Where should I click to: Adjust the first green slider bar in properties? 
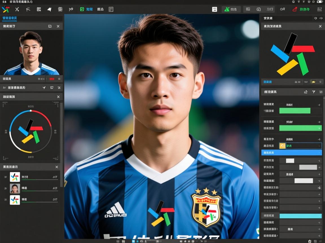295,111
